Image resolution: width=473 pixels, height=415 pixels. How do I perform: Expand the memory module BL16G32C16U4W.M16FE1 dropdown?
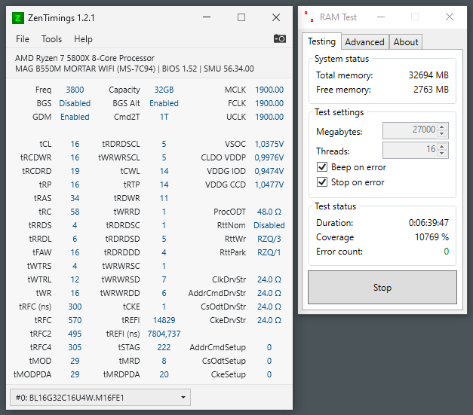click(x=100, y=398)
